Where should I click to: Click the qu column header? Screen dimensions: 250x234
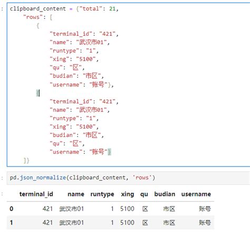coord(144,194)
